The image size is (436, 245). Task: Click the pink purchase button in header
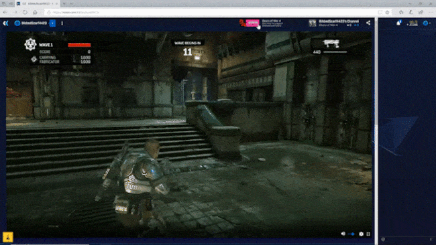click(x=252, y=23)
